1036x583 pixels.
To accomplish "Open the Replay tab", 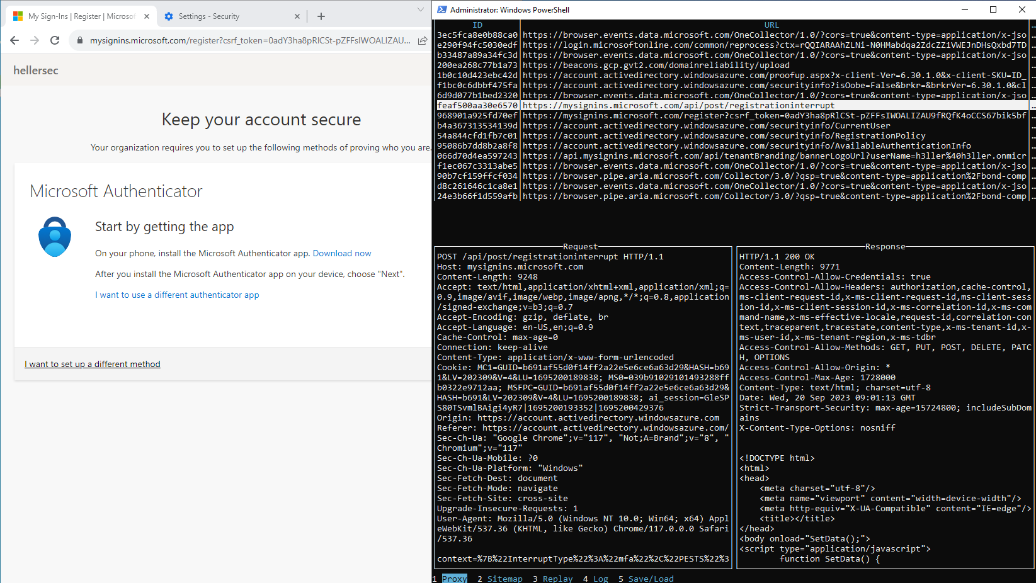I will (x=558, y=579).
